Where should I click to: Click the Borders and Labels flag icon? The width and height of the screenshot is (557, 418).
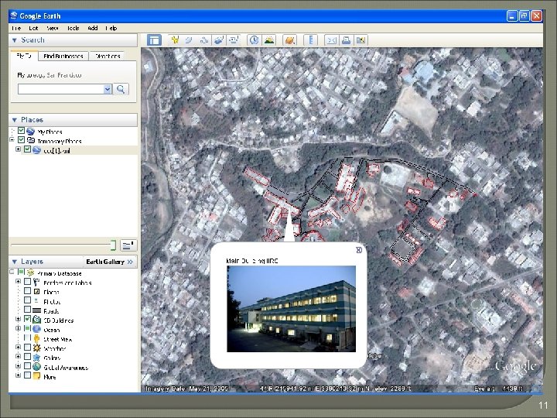36,283
